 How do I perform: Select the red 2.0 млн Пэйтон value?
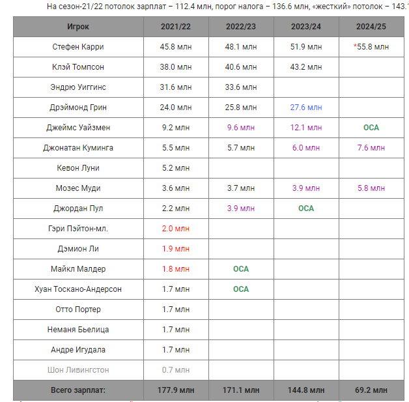point(176,229)
